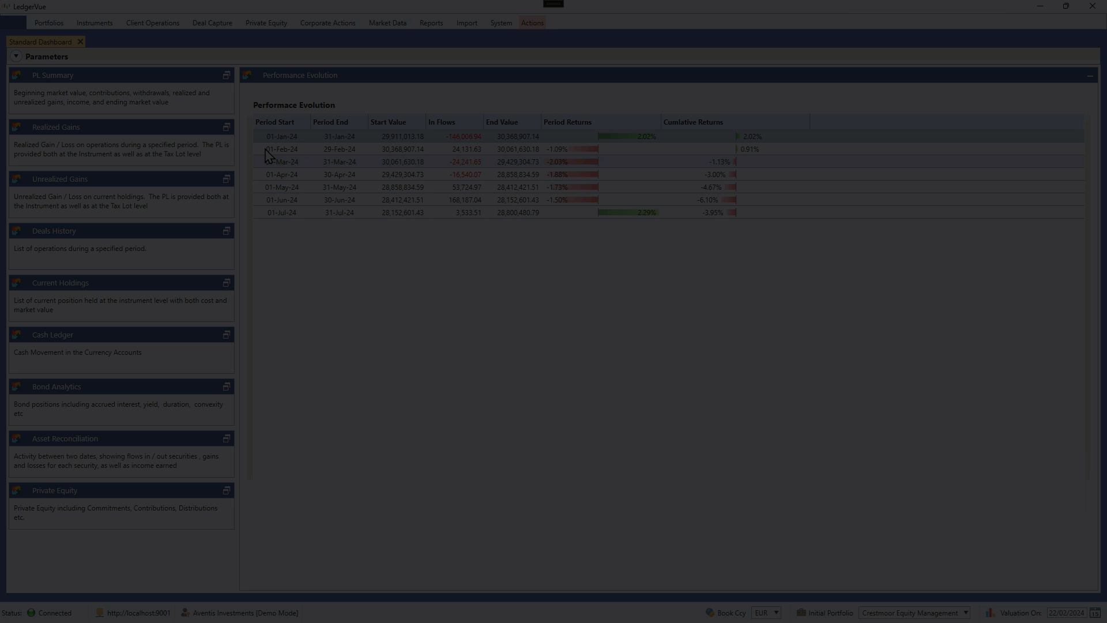This screenshot has width=1107, height=623.
Task: Collapse the Parameters section
Action: tap(16, 57)
